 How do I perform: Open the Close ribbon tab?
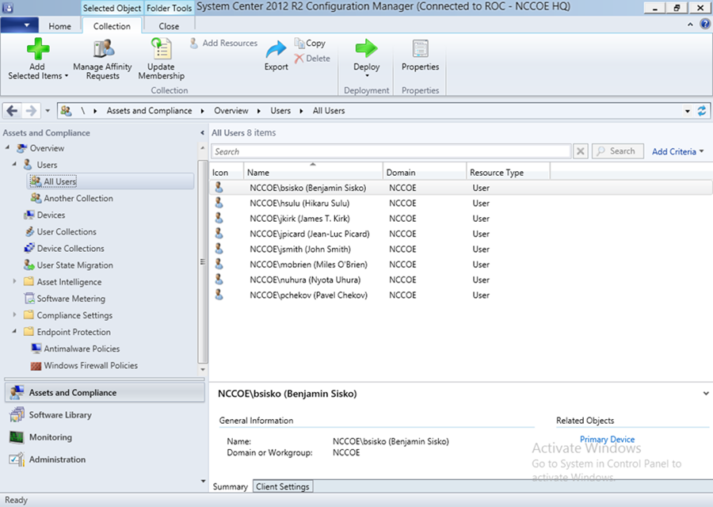coord(169,26)
